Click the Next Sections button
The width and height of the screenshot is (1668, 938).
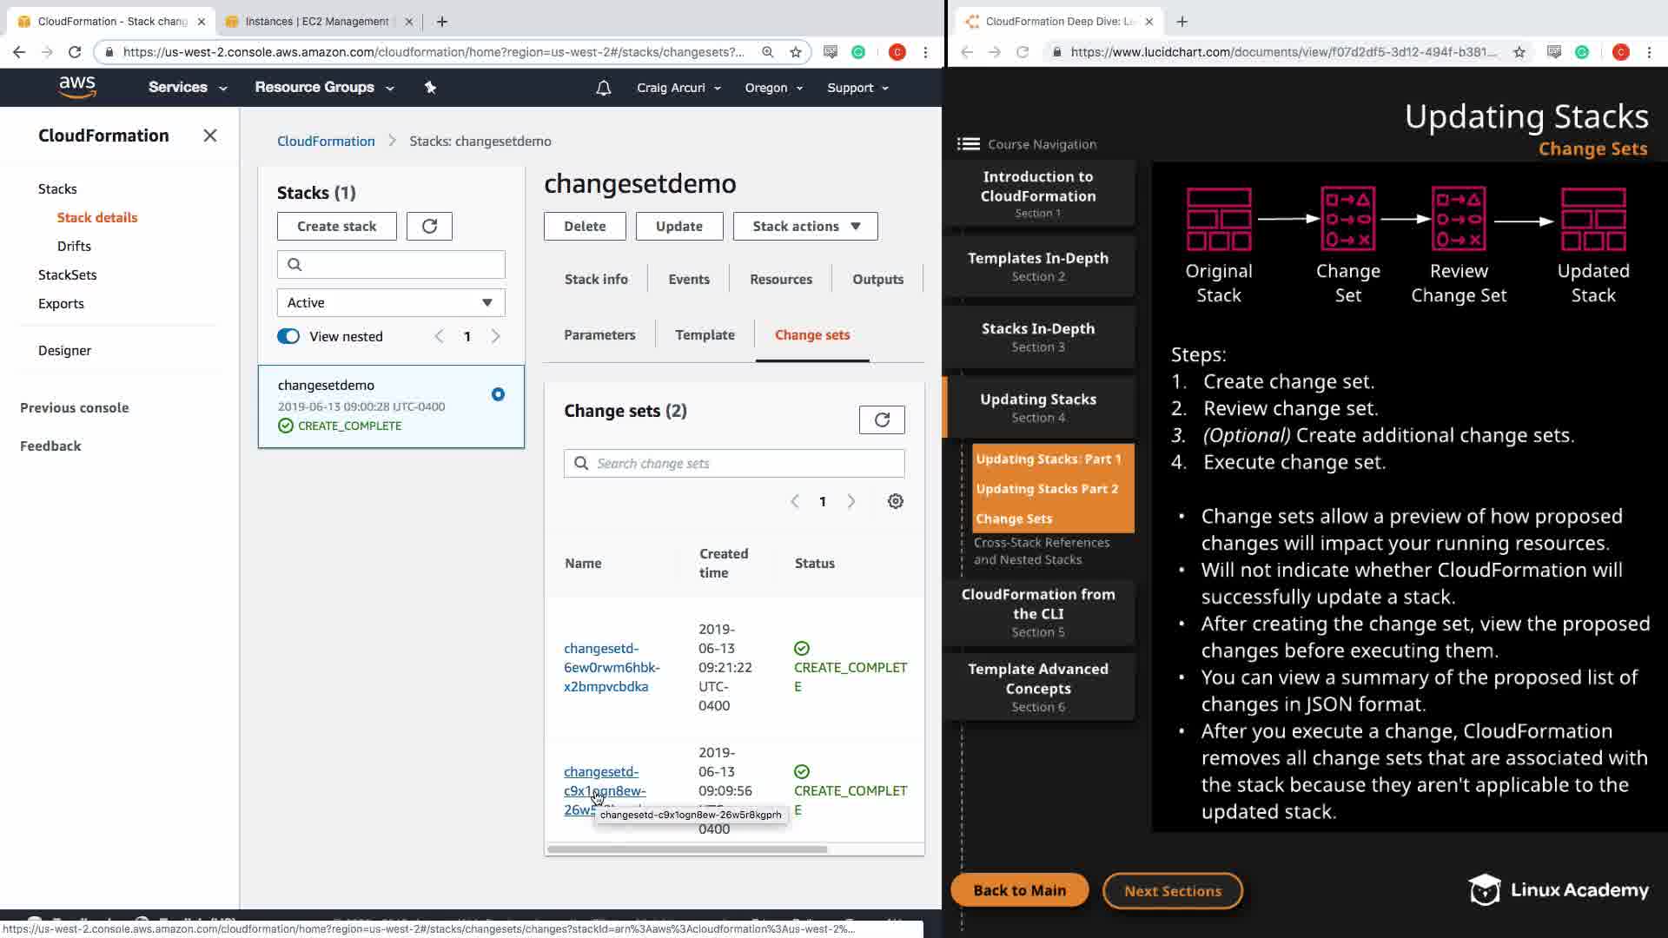click(1172, 890)
